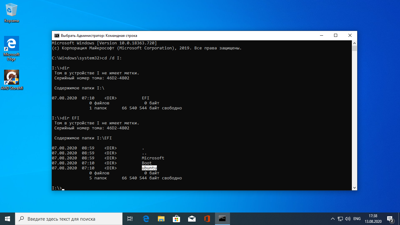
Task: Open the network status tray icon
Action: 340,219
